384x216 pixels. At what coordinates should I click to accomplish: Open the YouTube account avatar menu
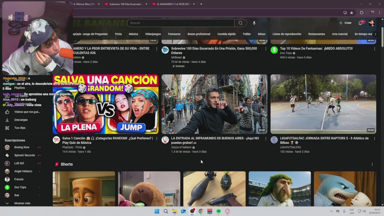[371, 23]
